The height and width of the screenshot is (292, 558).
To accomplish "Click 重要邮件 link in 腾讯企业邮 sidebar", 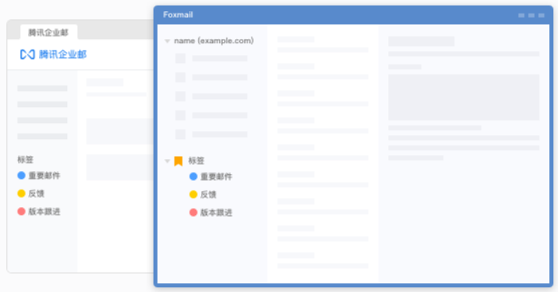I will click(44, 175).
